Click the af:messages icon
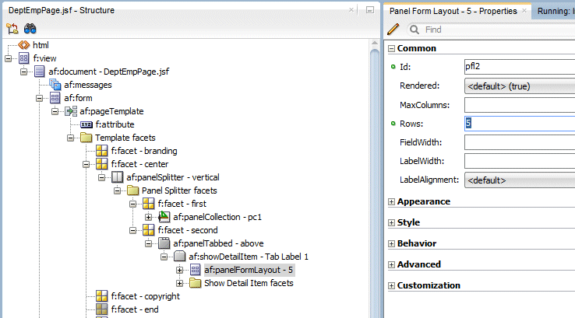 55,85
